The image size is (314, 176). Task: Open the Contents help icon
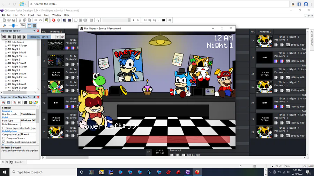click(47, 20)
